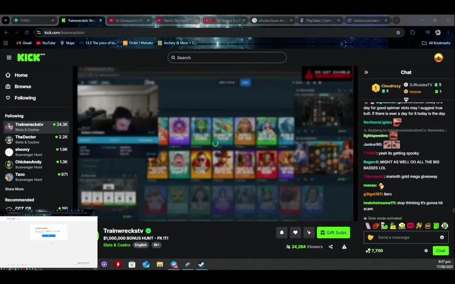Switch to shosha hours Google tab
This screenshot has width=455, height=284.
[272, 21]
